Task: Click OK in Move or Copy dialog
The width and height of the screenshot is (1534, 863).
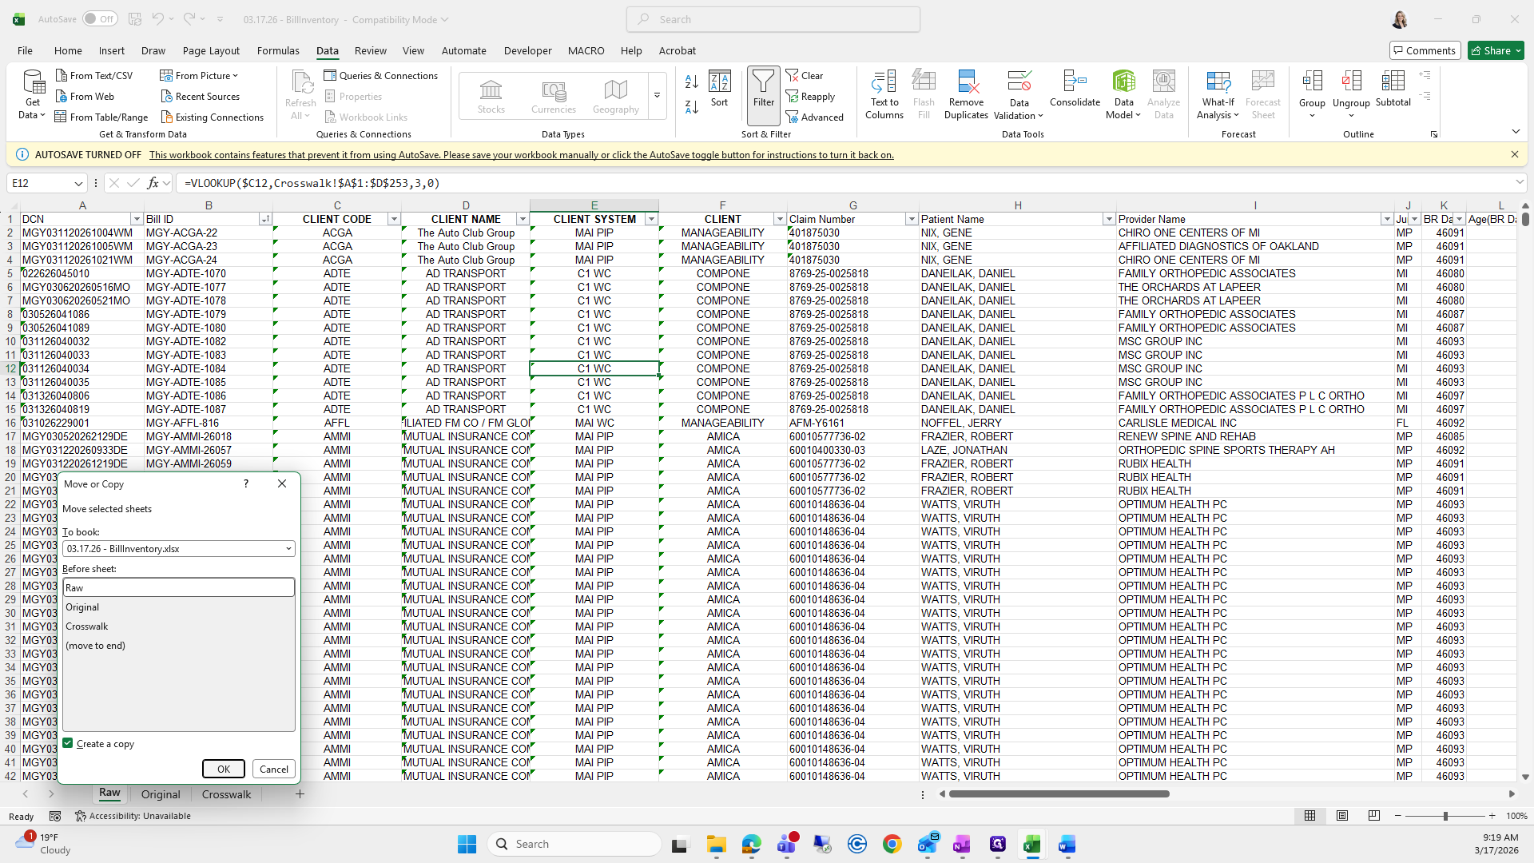Action: click(x=223, y=769)
